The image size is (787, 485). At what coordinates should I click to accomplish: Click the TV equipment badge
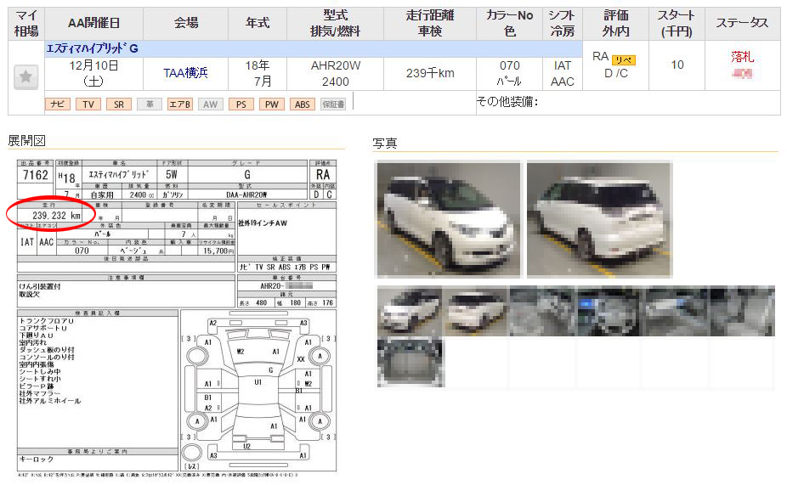(x=88, y=104)
